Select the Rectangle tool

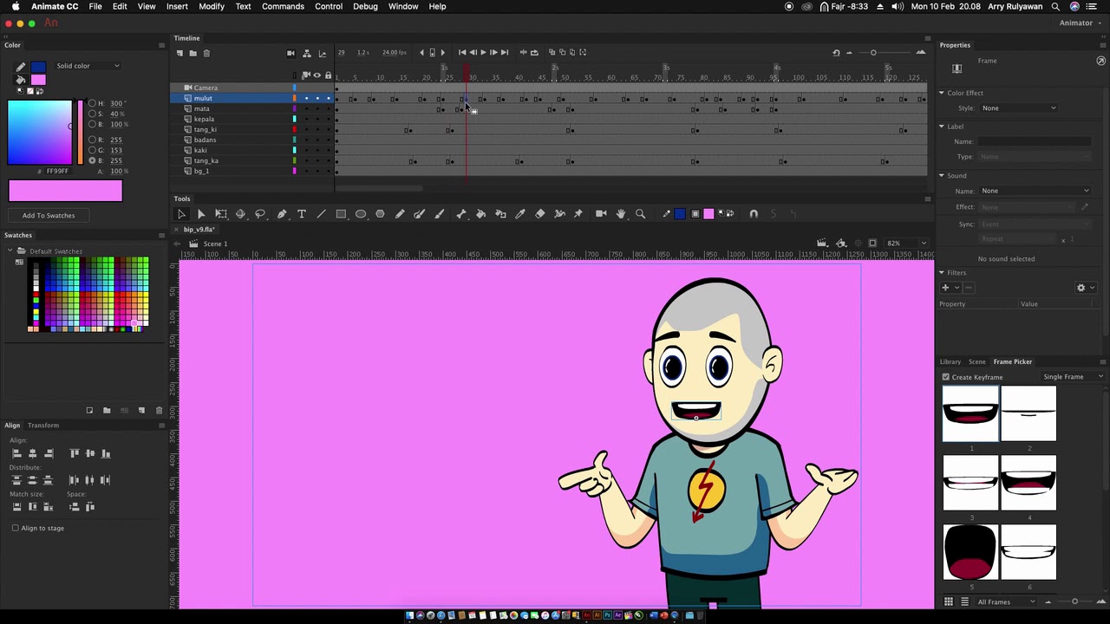(x=341, y=214)
